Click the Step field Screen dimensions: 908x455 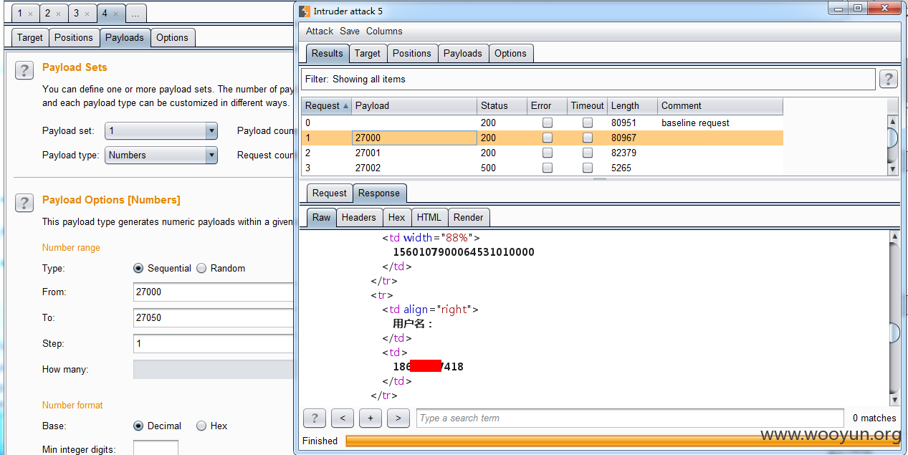click(214, 343)
